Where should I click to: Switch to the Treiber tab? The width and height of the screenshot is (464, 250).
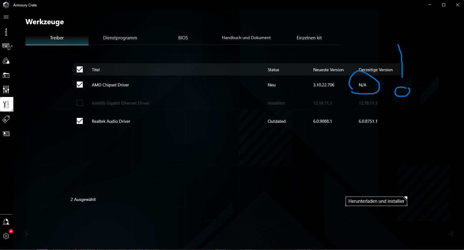point(57,38)
